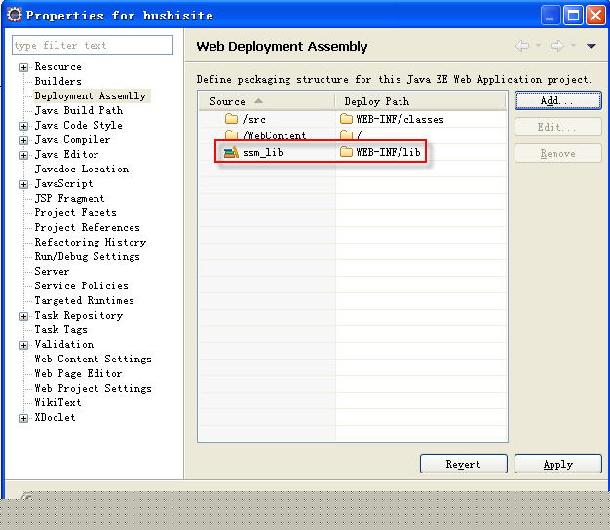The image size is (610, 530).
Task: Select Deployment Assembly in the tree
Action: coord(91,95)
